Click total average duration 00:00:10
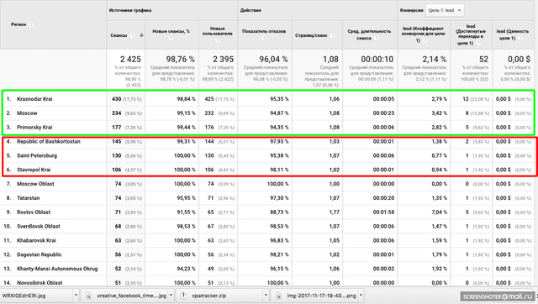538x304 pixels. (377, 60)
